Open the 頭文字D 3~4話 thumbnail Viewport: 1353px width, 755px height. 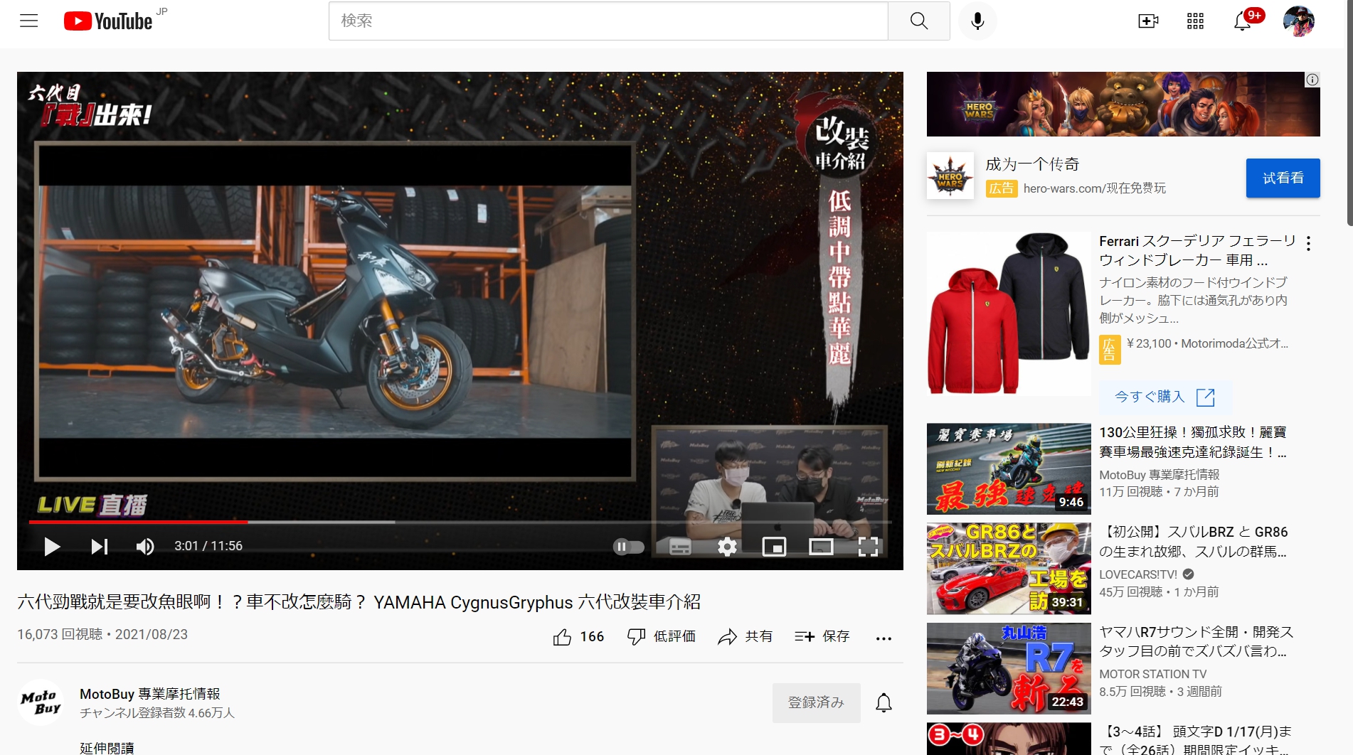(x=1009, y=739)
